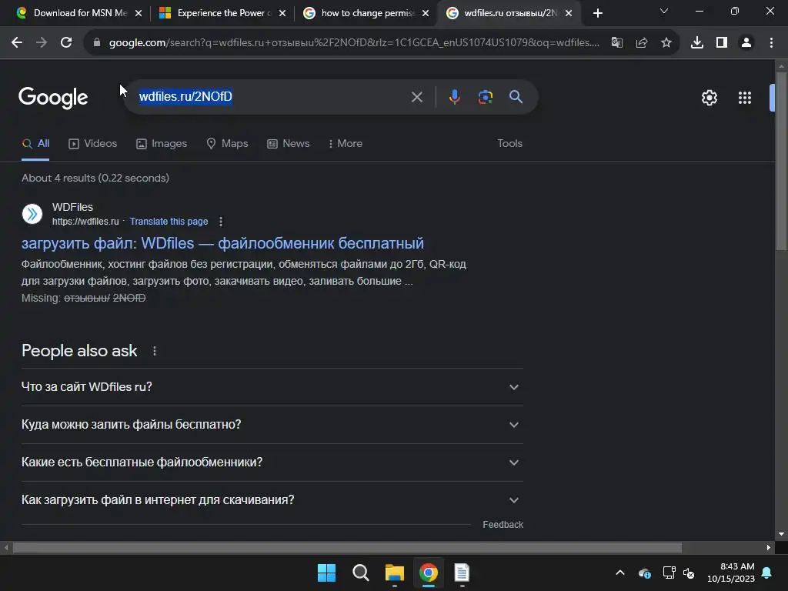The width and height of the screenshot is (788, 591).
Task: Click 'Translate this page' link
Action: click(169, 222)
